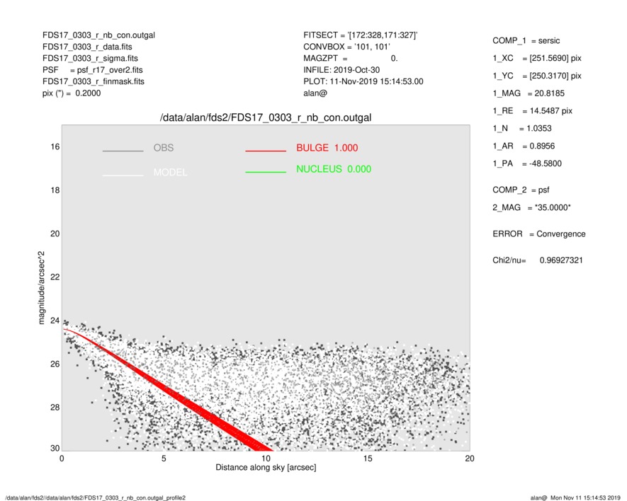627x501 pixels.
Task: Click the red BULGE 1.000 legend label
Action: pyautogui.click(x=327, y=148)
